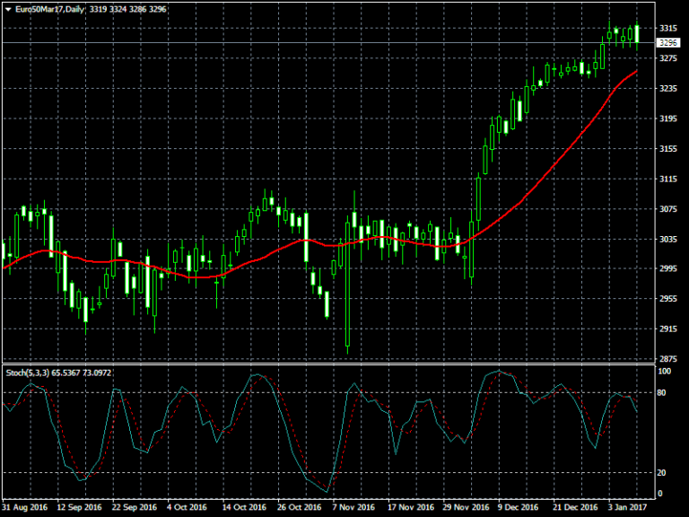Click the 12 Sep 2016 date label
This screenshot has width=689, height=517.
pyautogui.click(x=80, y=507)
